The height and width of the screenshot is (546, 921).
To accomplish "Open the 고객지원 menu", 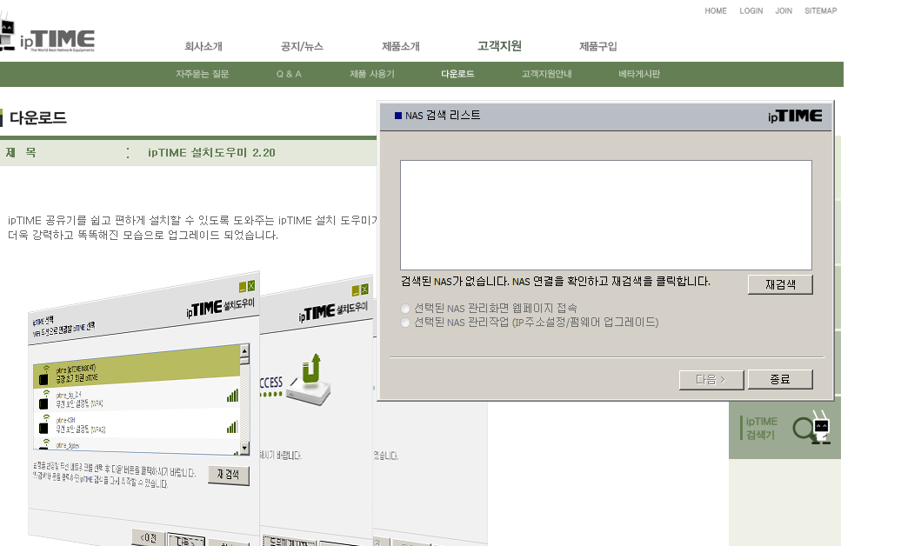I will [499, 46].
